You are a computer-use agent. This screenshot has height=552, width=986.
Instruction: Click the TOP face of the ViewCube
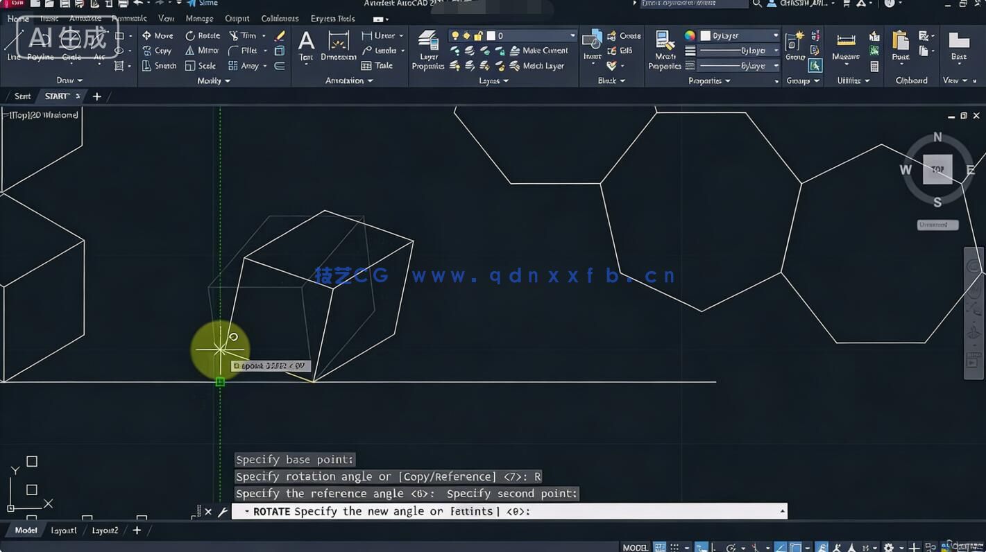pos(937,169)
